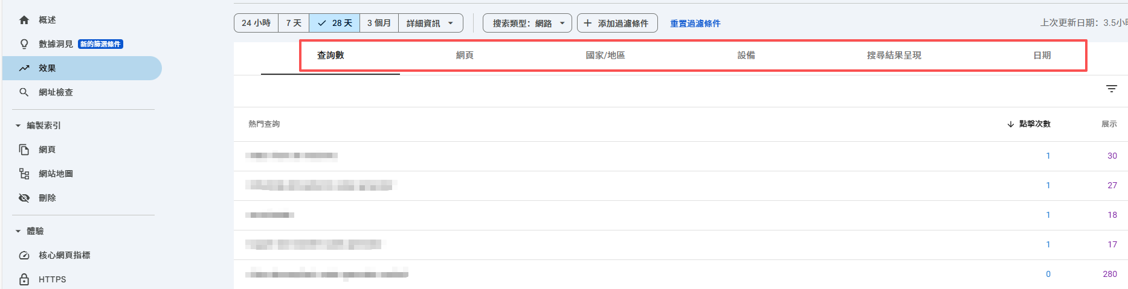This screenshot has height=289, width=1128.
Task: Switch to the 搜尋結果呈現 tab
Action: tap(894, 55)
